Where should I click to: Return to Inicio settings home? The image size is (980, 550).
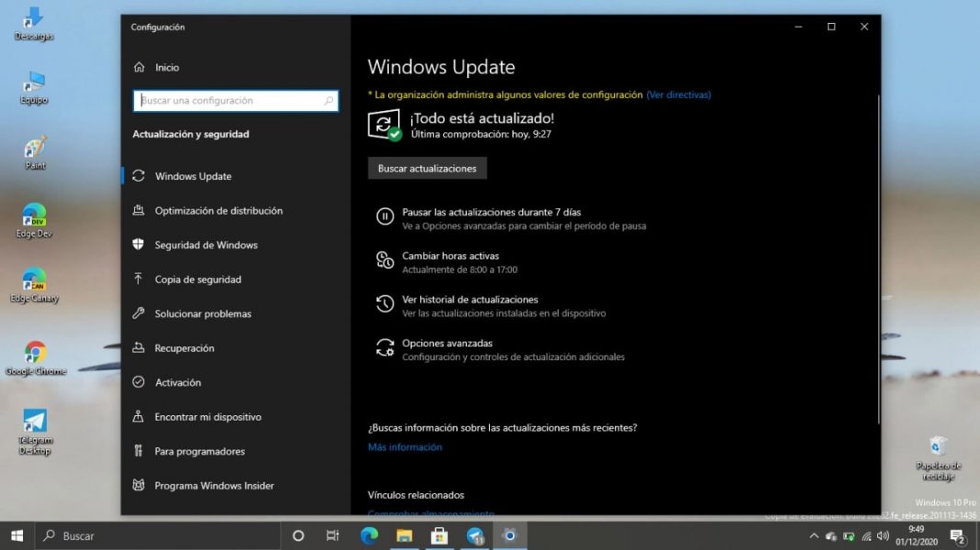point(166,68)
